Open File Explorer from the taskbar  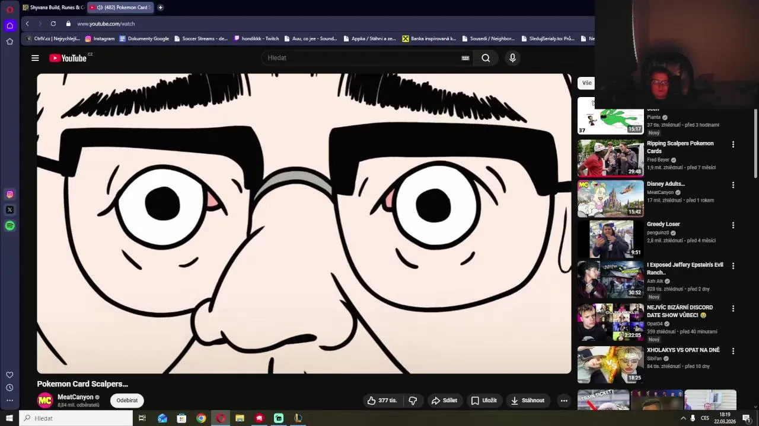coord(240,418)
